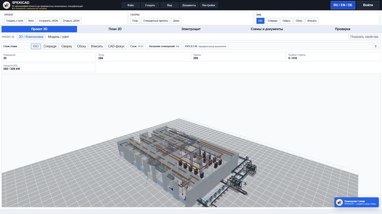Select ISO in the Слои этажа toolbar

coord(36,46)
